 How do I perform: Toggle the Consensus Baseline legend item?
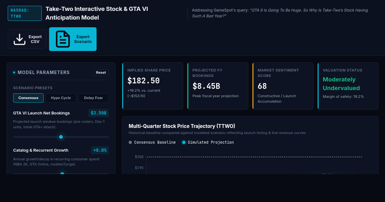pos(152,142)
